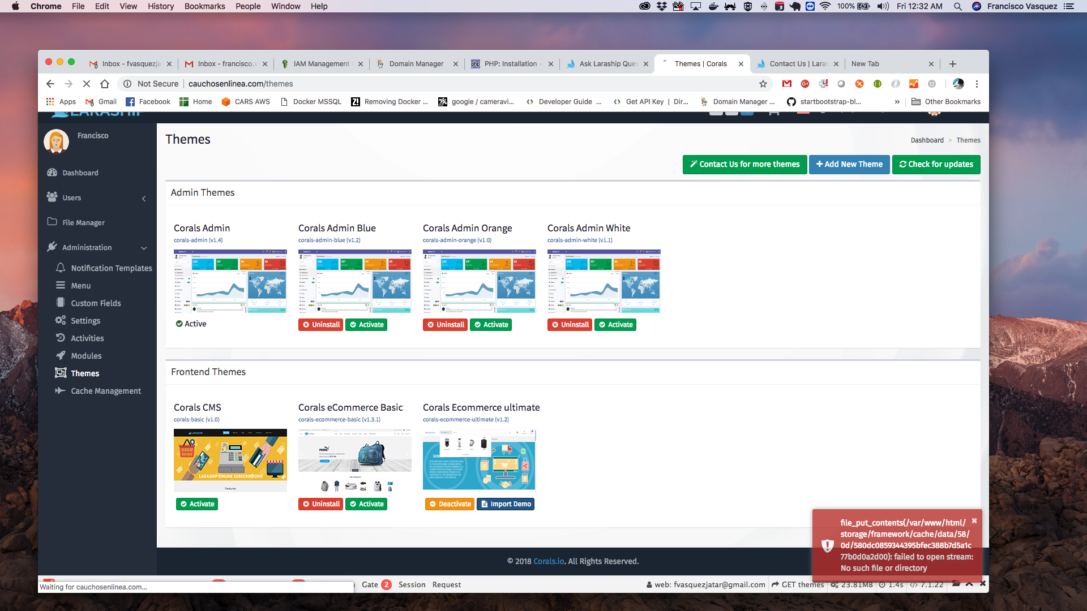1087x611 pixels.
Task: Open File Manager in sidebar
Action: tap(83, 222)
